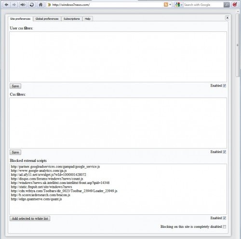Screen dimensions: 241x239
Task: Save the User css filters
Action: 15,86
